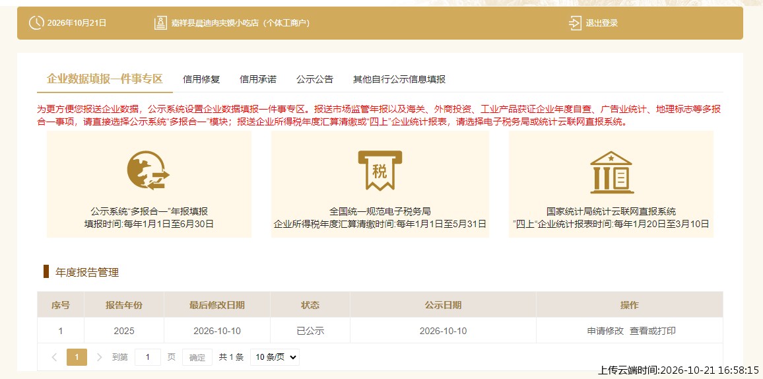Click the 操作 column header
Screen dimensions: 763x379
[630, 305]
